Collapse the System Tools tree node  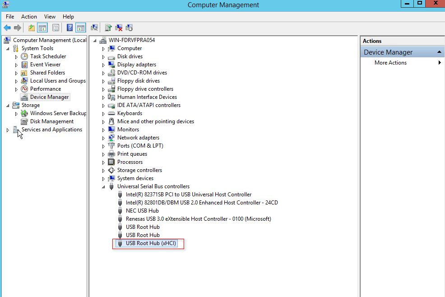(x=8, y=49)
